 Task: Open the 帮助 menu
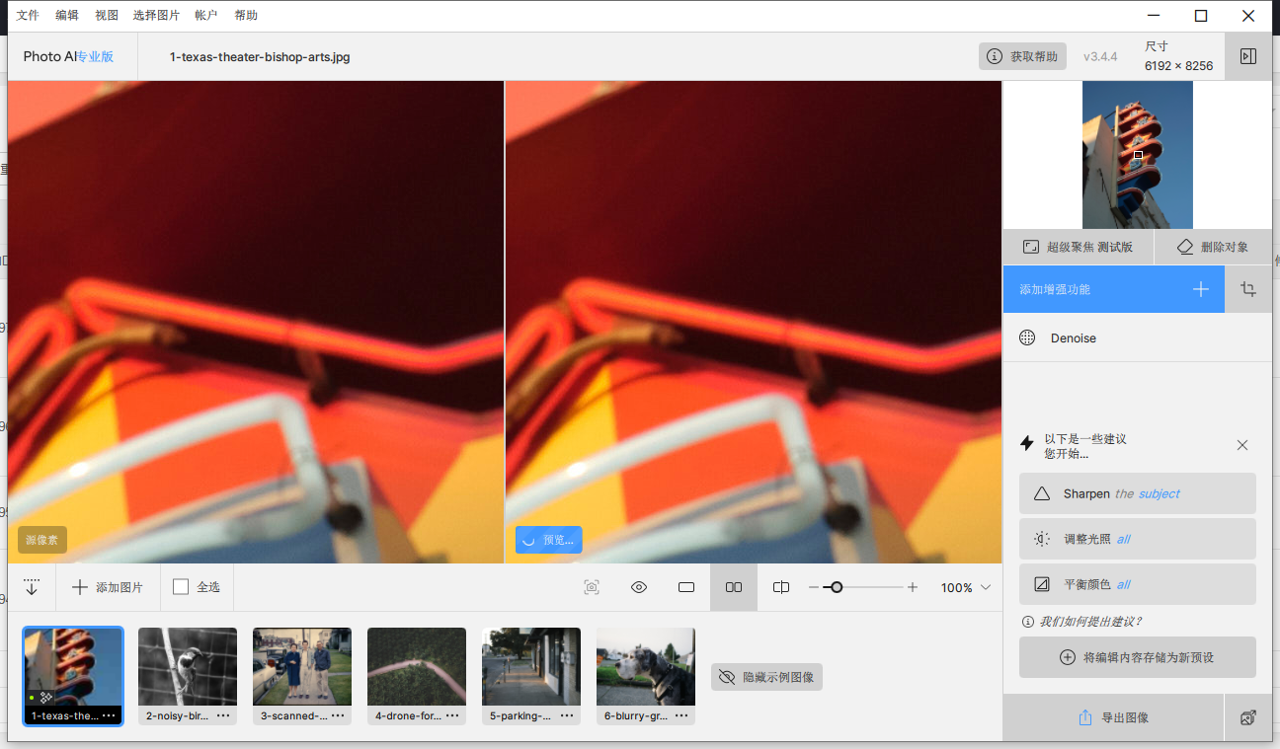coord(246,16)
